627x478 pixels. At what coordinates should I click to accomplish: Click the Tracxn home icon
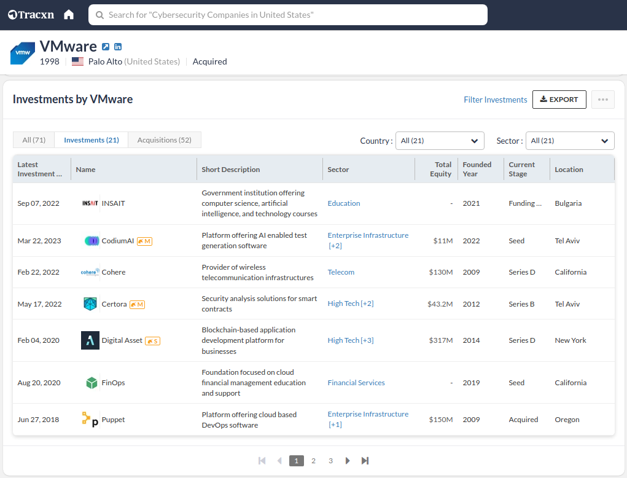coord(69,15)
